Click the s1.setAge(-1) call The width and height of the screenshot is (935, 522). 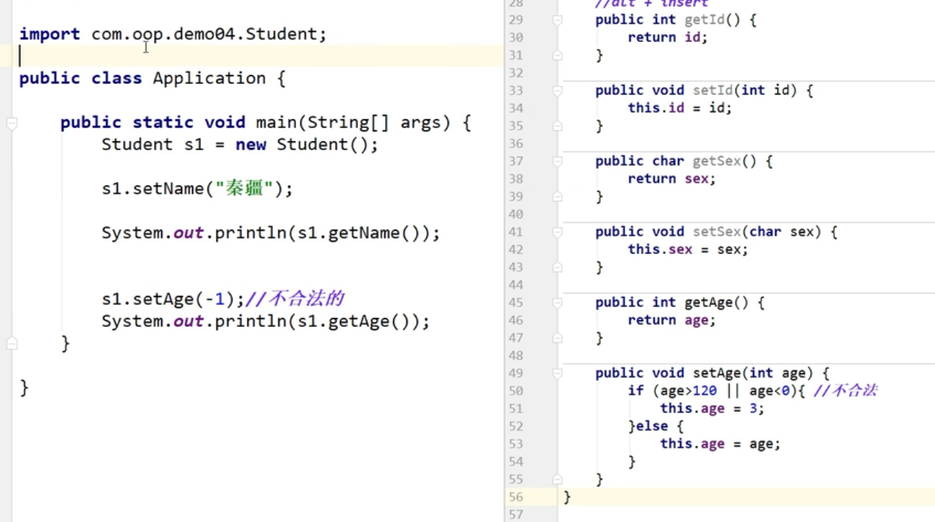[172, 299]
